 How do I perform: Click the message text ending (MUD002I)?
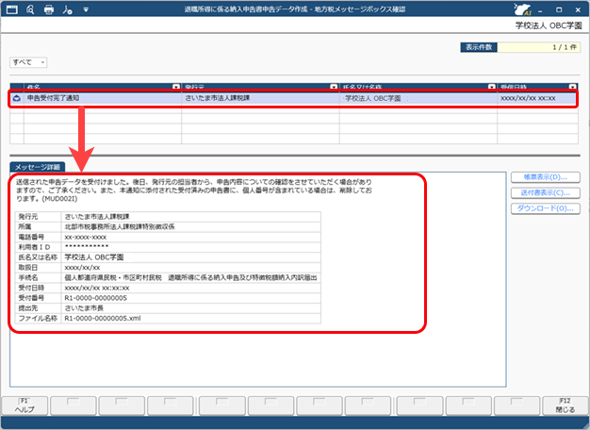(194, 190)
